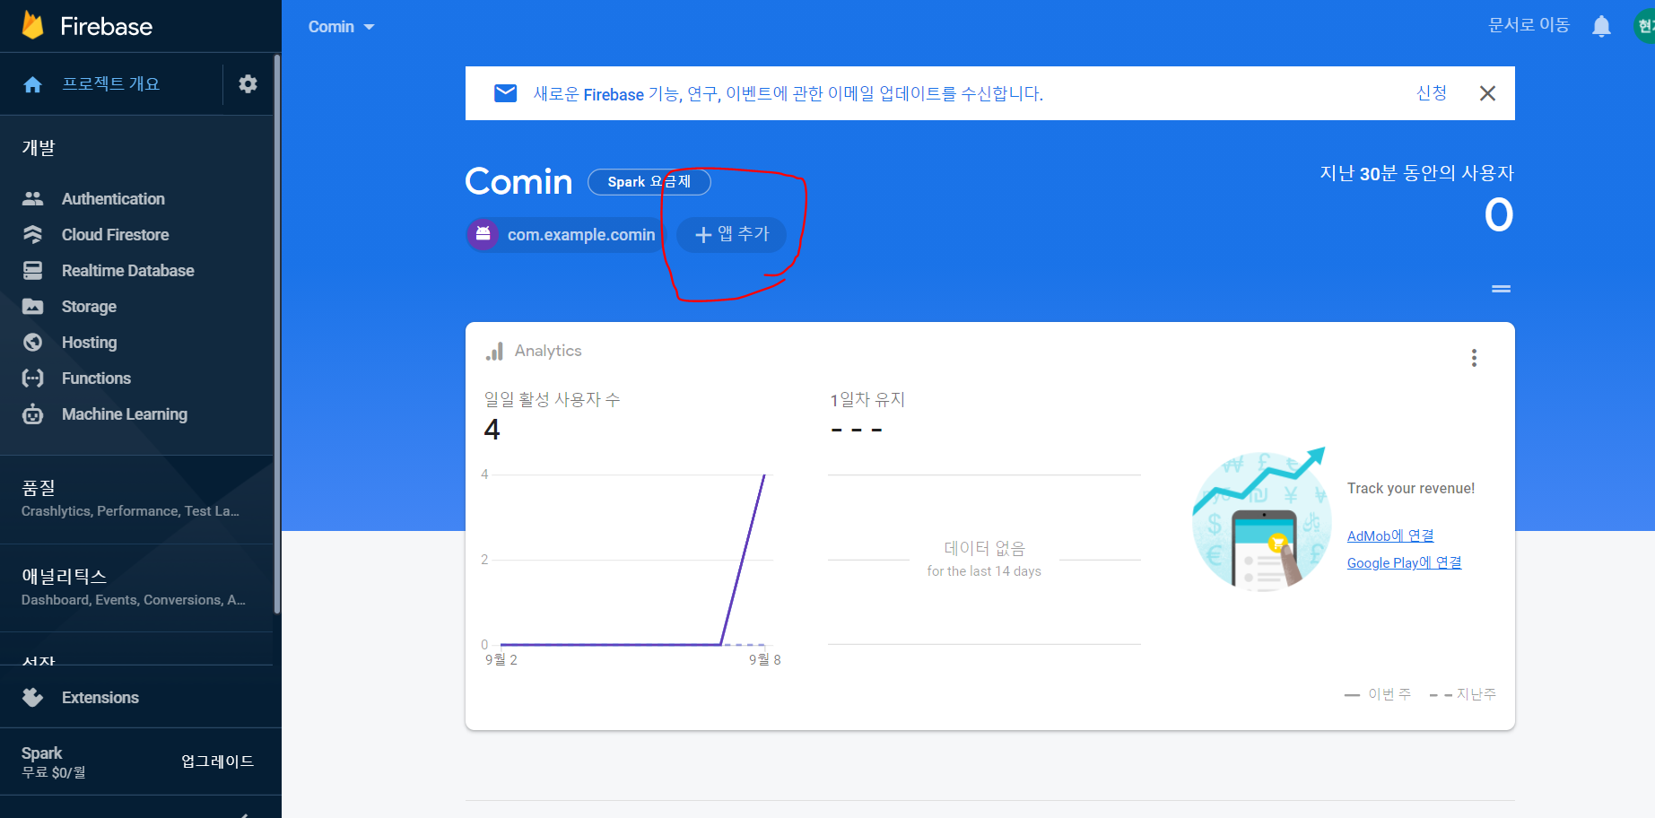This screenshot has width=1655, height=818.
Task: Dismiss the email updates banner
Action: [x=1487, y=93]
